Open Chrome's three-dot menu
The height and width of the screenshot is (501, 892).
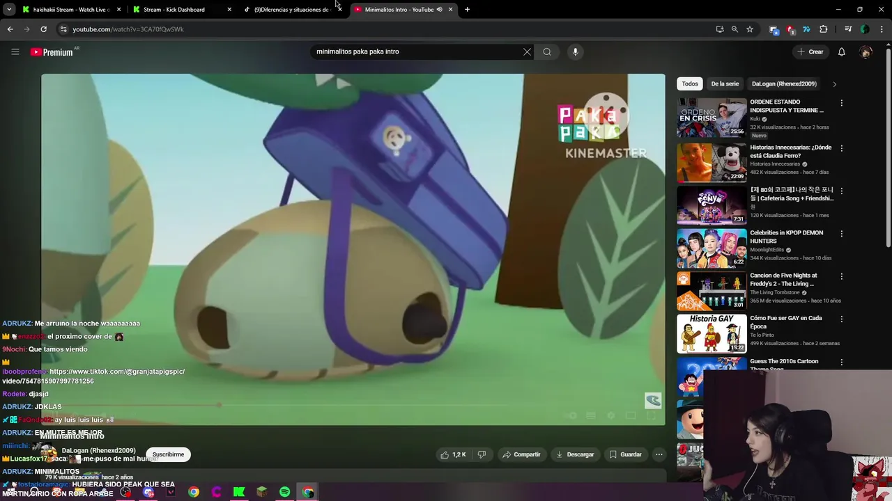(x=882, y=29)
